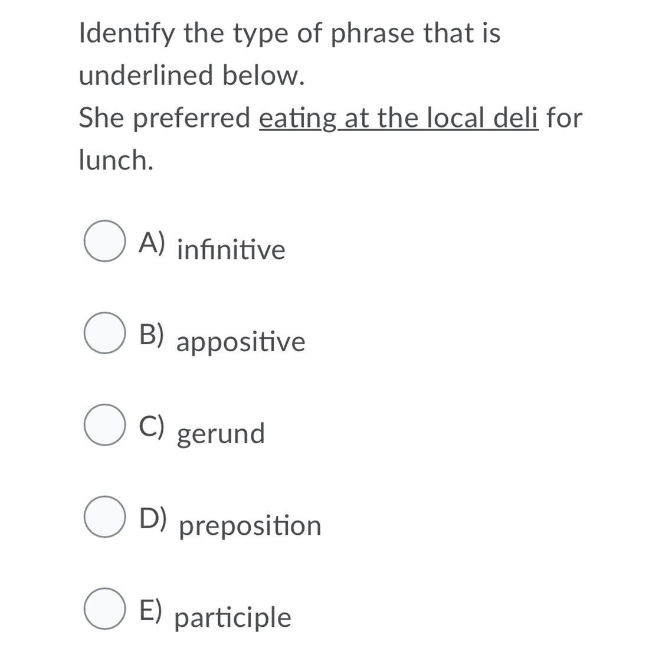Click the 'preposition' answer label

click(250, 525)
